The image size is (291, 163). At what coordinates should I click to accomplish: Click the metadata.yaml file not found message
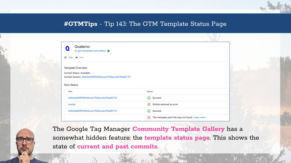click(x=172, y=117)
